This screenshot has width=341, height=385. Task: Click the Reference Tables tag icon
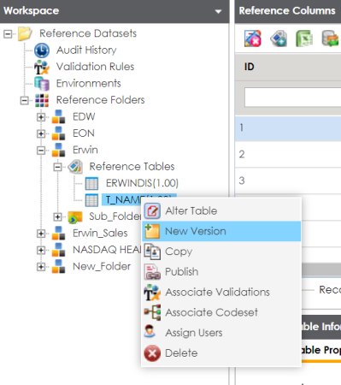pos(75,167)
